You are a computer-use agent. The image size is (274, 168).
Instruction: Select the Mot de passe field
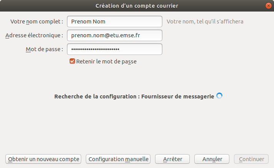click(x=114, y=49)
